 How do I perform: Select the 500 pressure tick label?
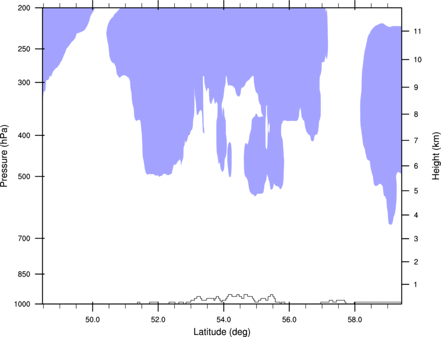pos(24,176)
